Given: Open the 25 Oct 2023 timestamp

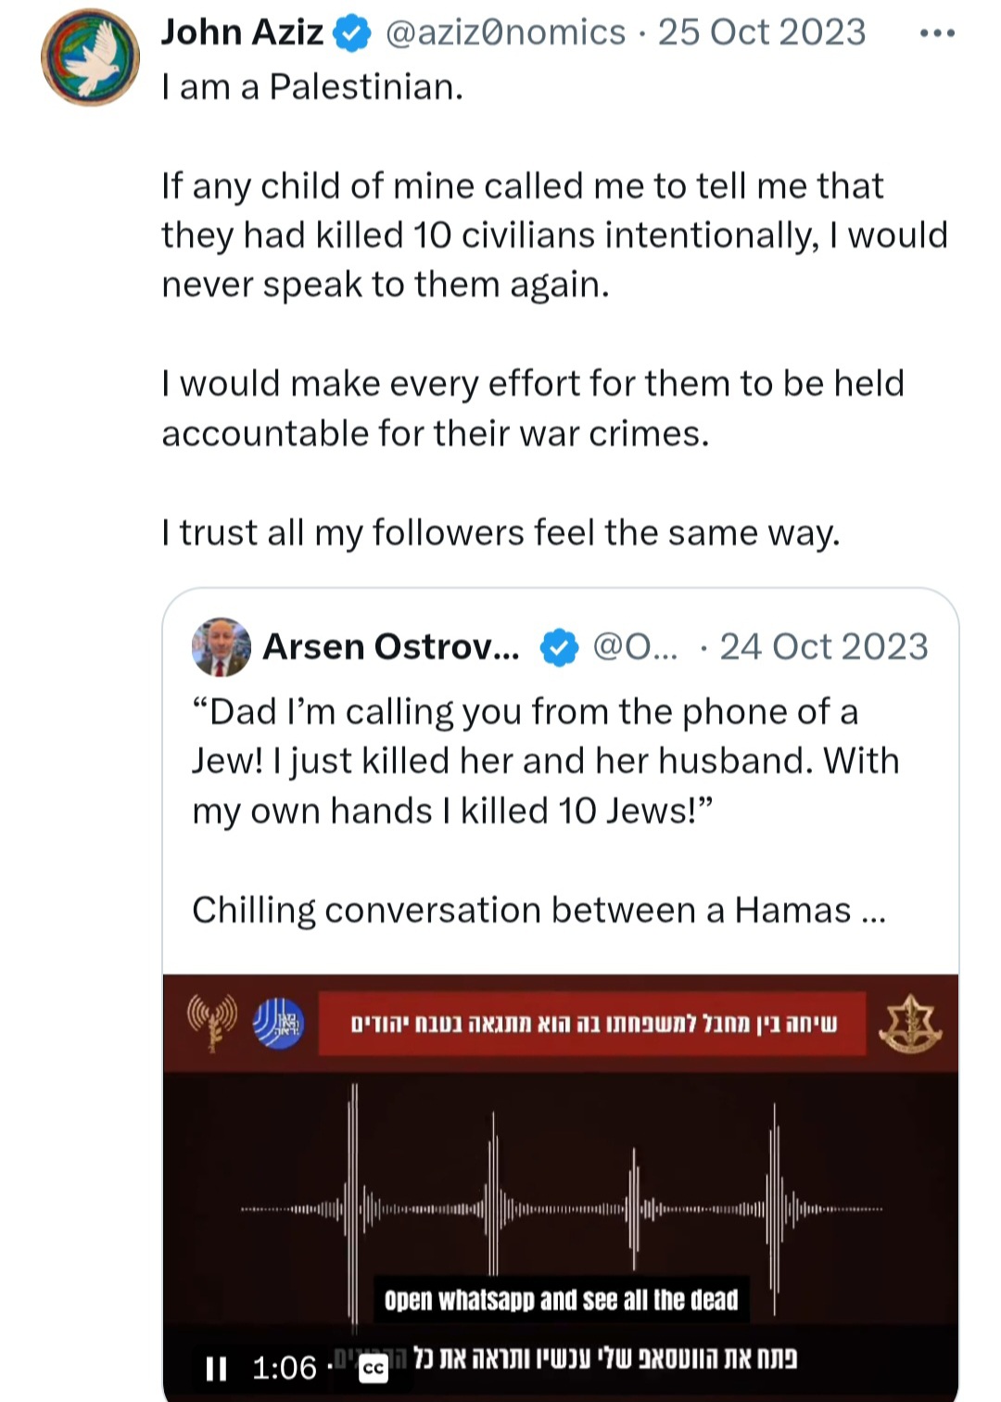Looking at the screenshot, I should click(762, 32).
